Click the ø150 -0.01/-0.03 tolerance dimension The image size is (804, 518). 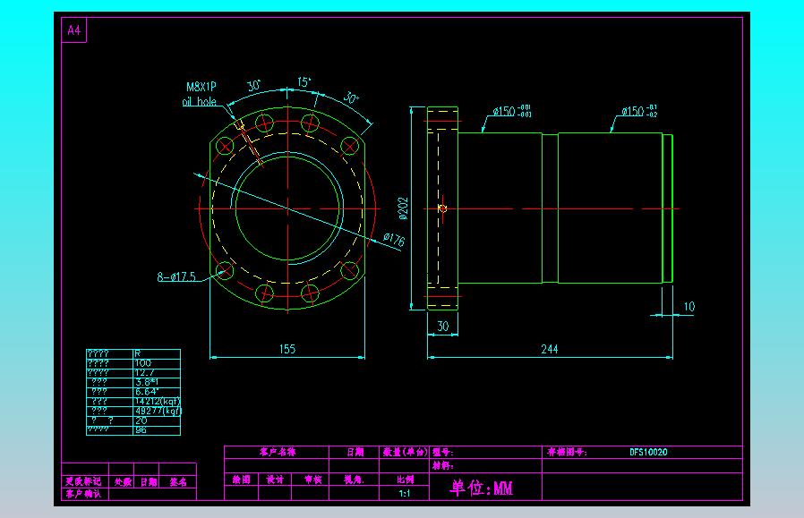pos(512,111)
